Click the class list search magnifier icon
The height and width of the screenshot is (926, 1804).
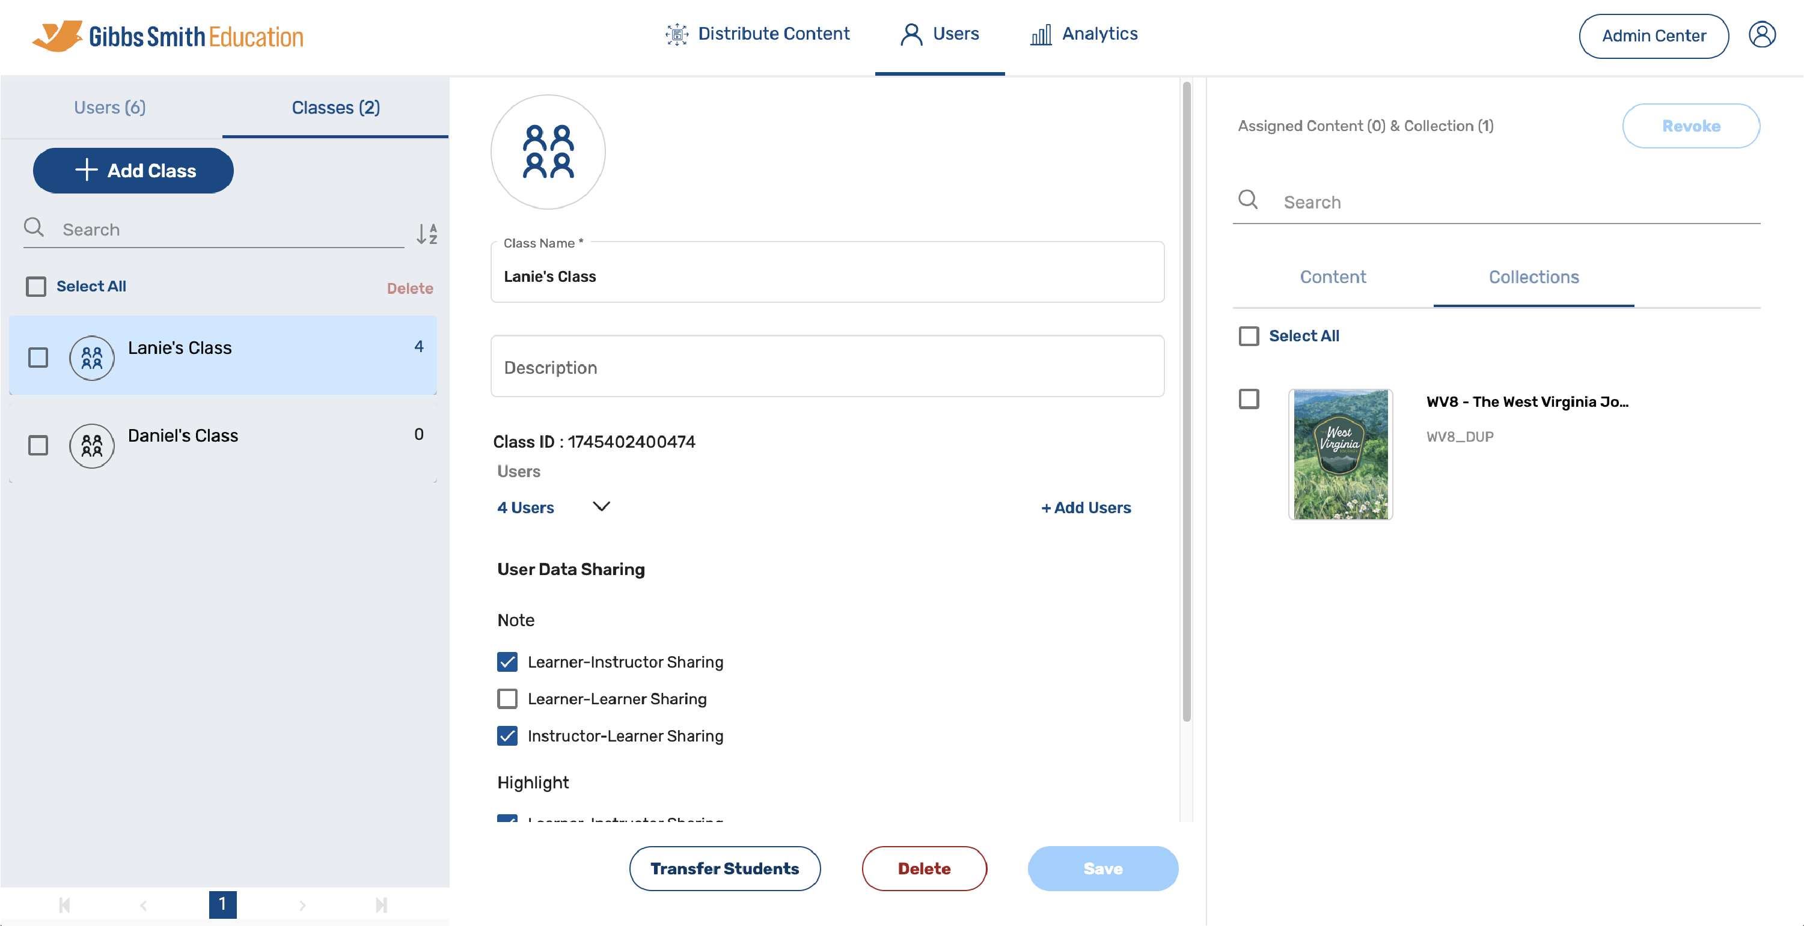click(34, 228)
